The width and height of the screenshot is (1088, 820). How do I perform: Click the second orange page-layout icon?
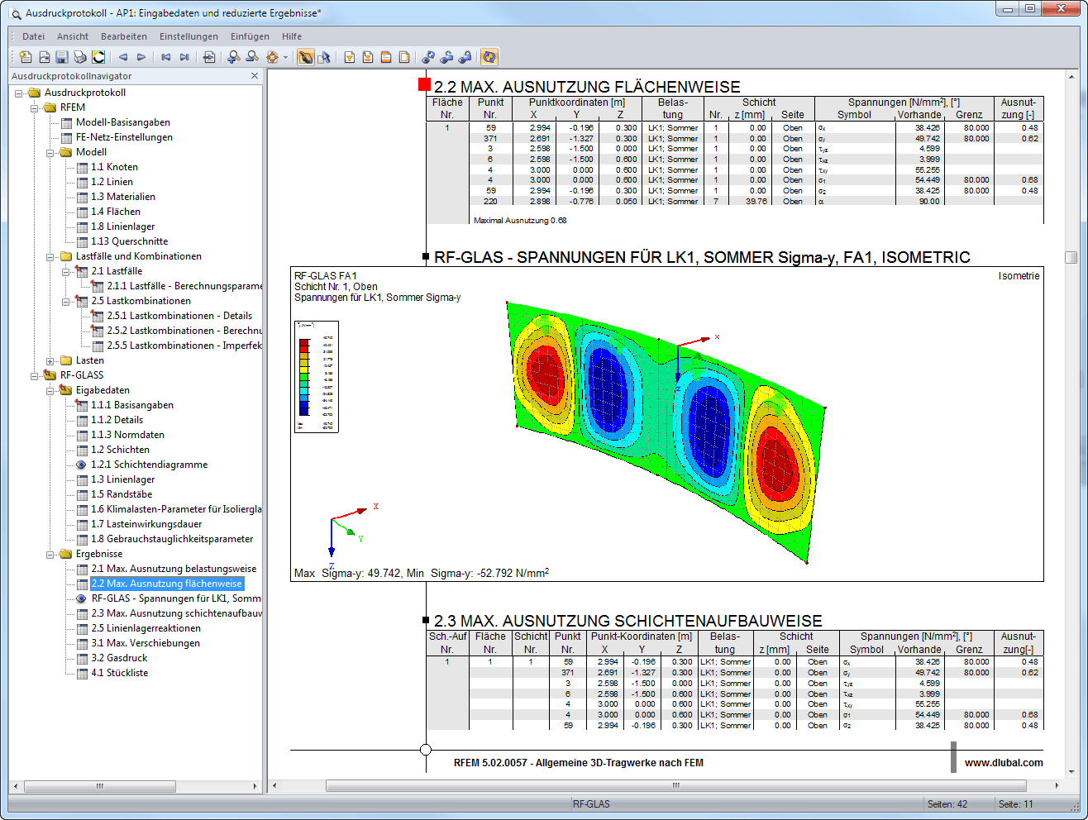368,57
